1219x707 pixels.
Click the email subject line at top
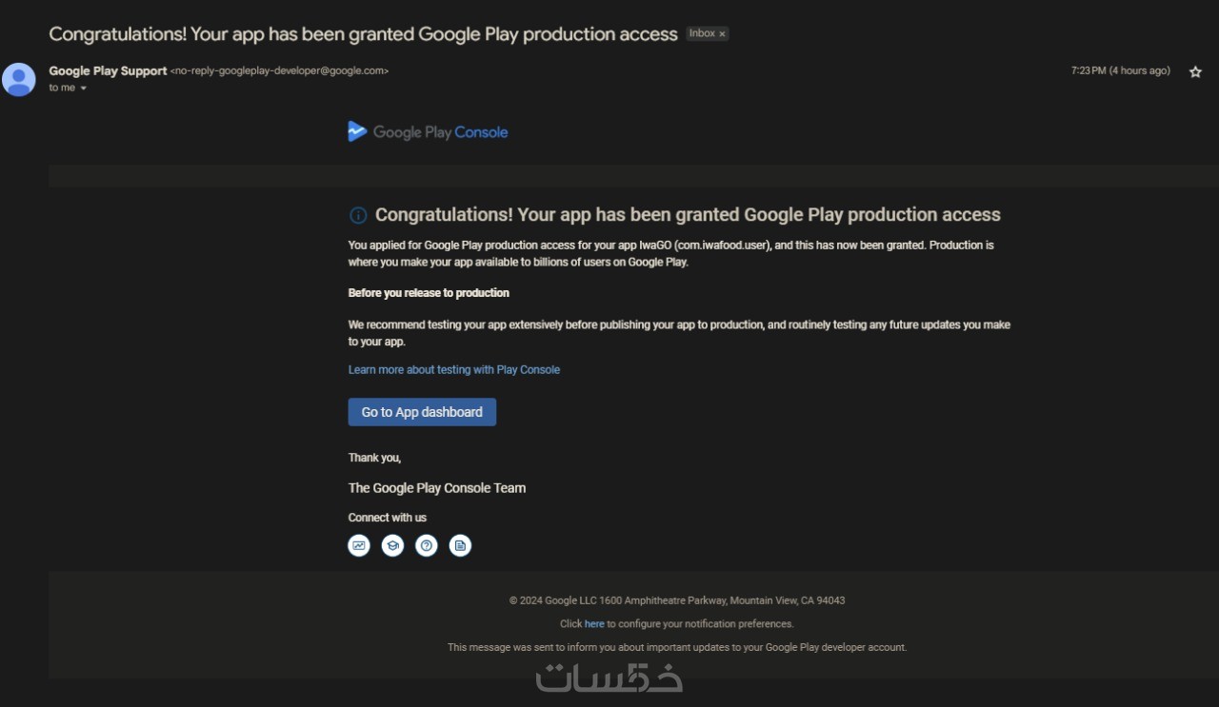coord(363,34)
